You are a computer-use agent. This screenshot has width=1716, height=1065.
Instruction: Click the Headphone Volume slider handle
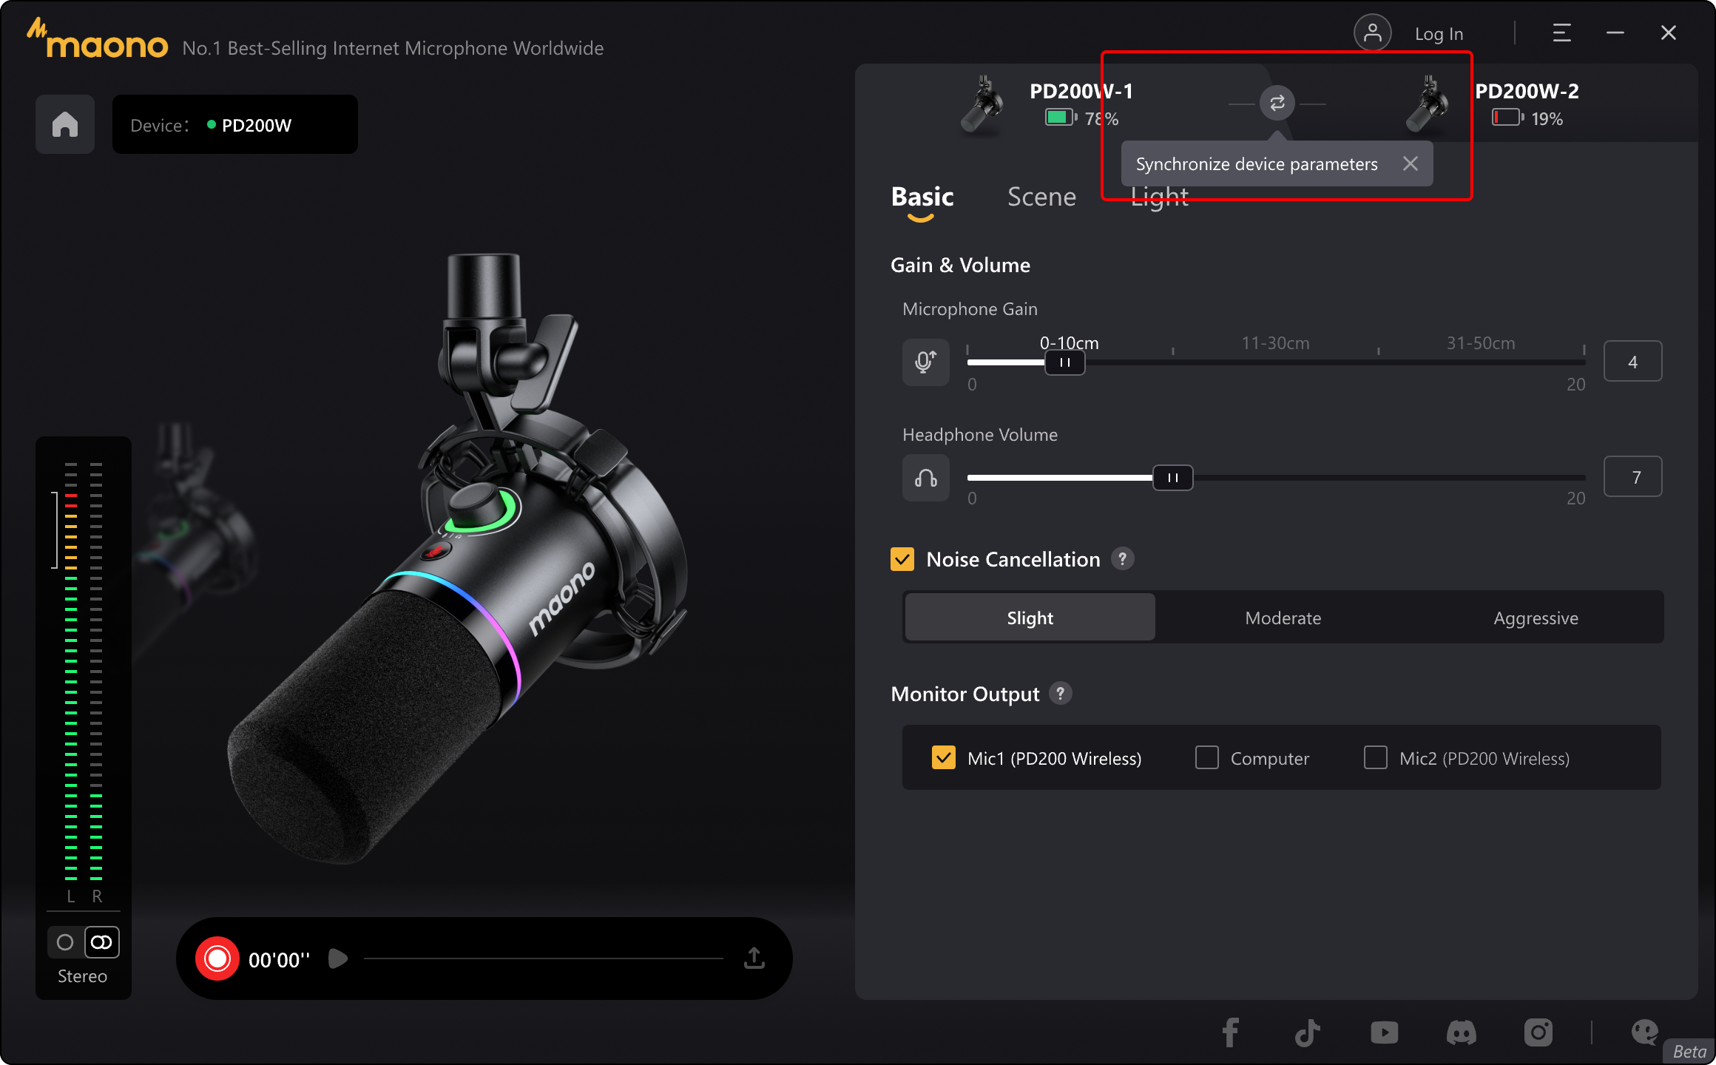click(1172, 478)
